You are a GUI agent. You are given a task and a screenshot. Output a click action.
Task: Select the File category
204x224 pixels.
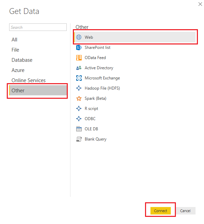[x=16, y=50]
